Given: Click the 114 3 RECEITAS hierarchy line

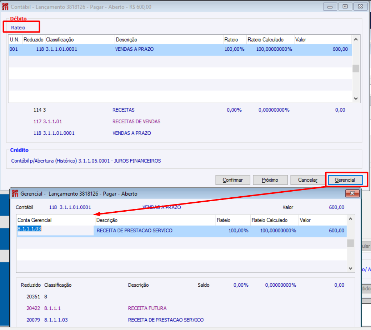Looking at the screenshot, I should (x=84, y=110).
